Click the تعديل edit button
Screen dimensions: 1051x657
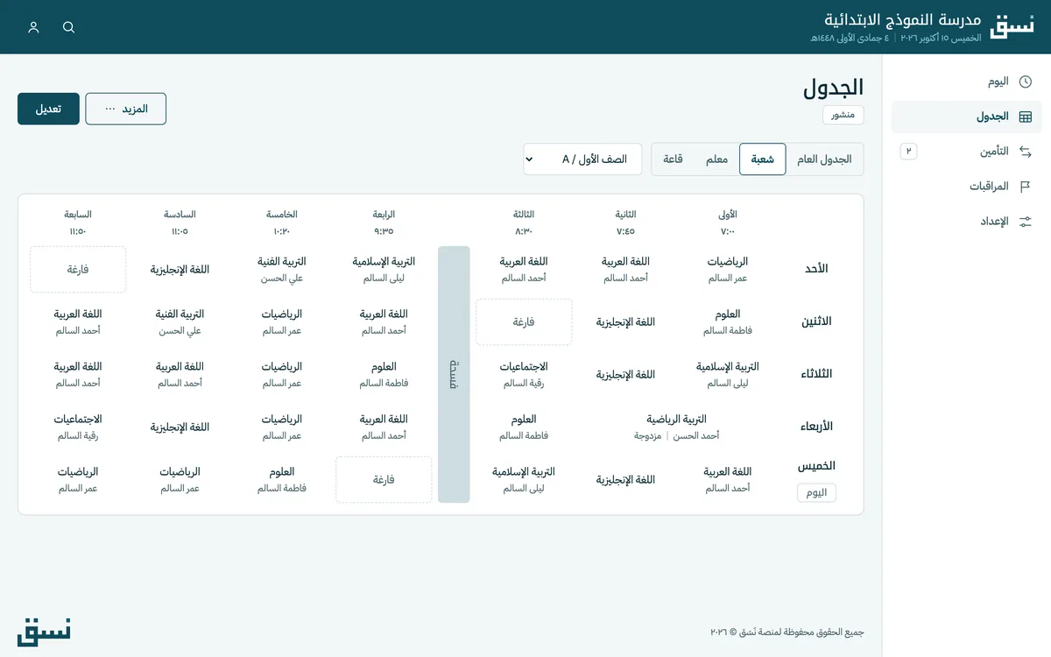click(48, 109)
